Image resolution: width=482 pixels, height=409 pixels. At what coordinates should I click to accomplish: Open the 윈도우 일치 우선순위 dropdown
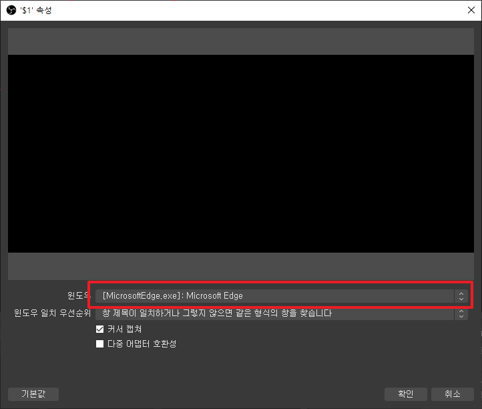click(x=282, y=313)
